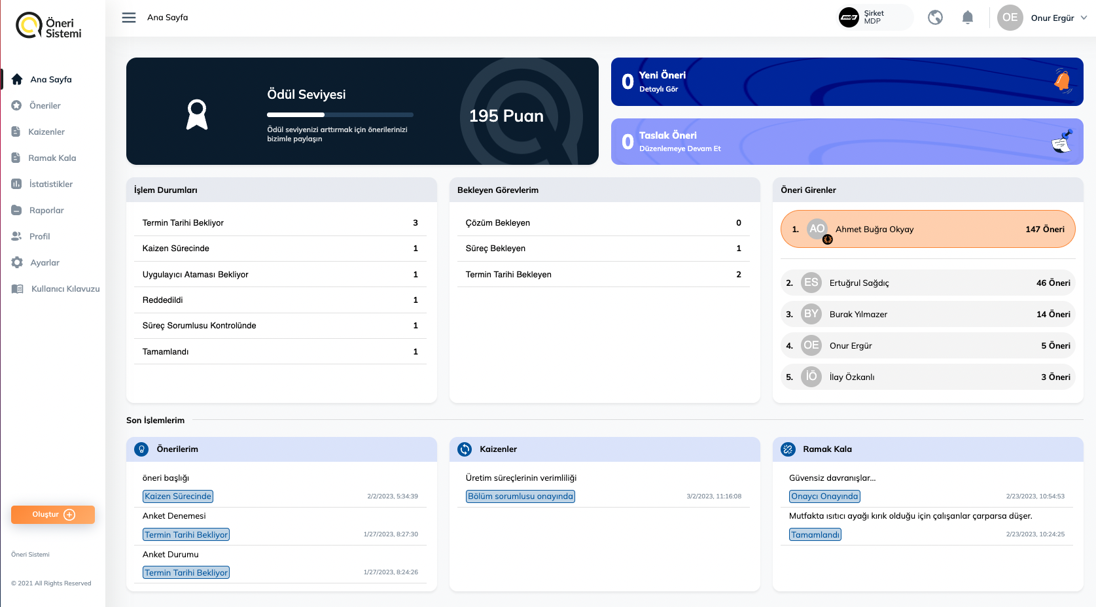Click the İstatistikler chart icon

[x=16, y=184]
